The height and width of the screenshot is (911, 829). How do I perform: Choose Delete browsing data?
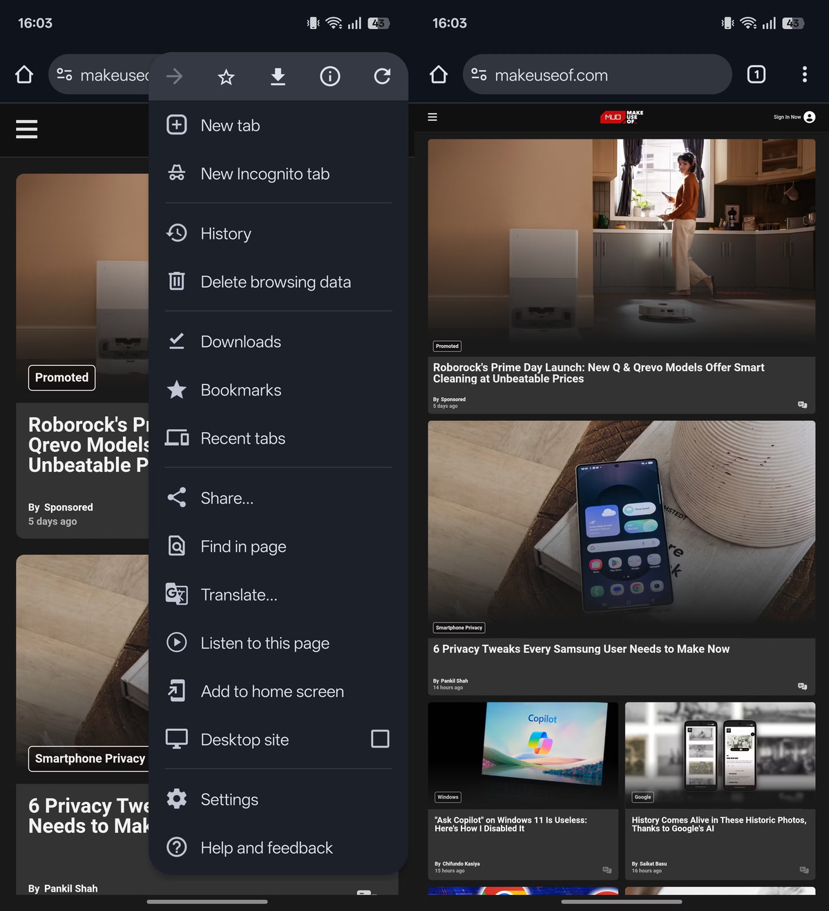point(278,282)
